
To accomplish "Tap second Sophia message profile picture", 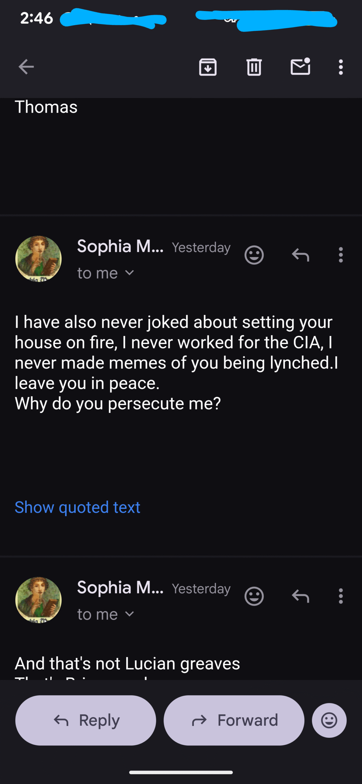I will pos(38,600).
